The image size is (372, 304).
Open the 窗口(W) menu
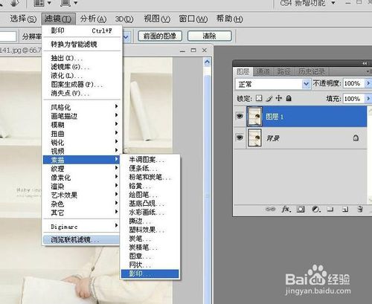point(193,19)
